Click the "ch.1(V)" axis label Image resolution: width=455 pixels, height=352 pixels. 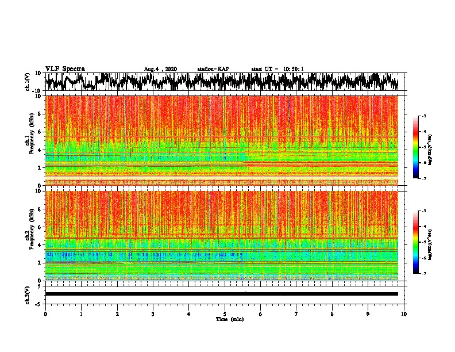pyautogui.click(x=28, y=82)
